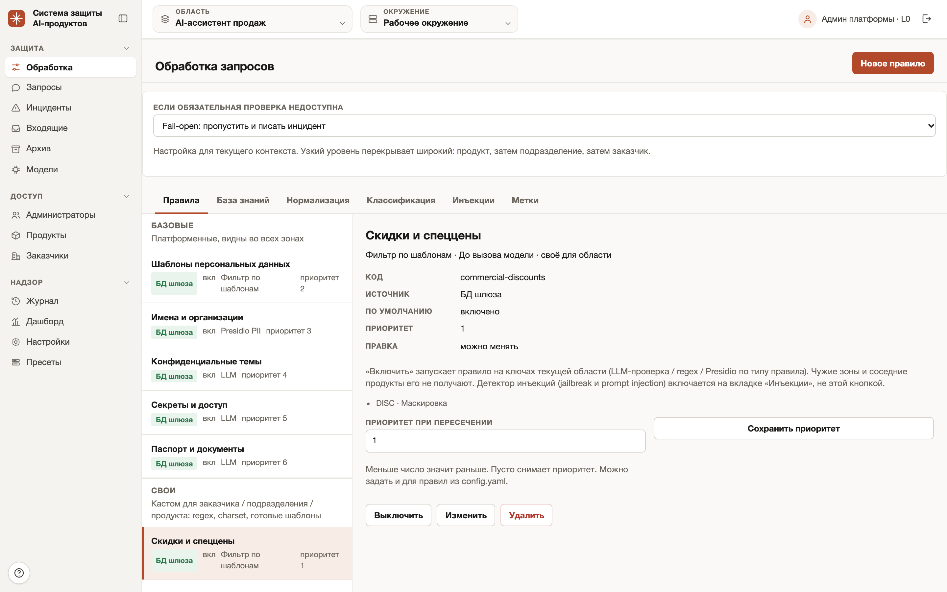Viewport: 947px width, 592px height.
Task: Select the Паспорт и документы rule
Action: 247,456
